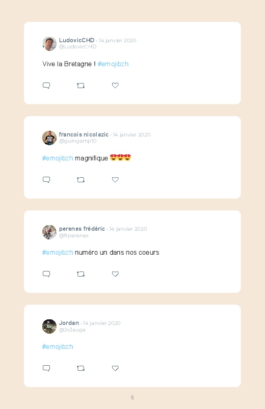Reply to perenes frédéric's tweet

[46, 274]
